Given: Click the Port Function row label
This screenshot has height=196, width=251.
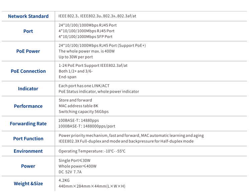Looking at the screenshot, I should point(28,139).
